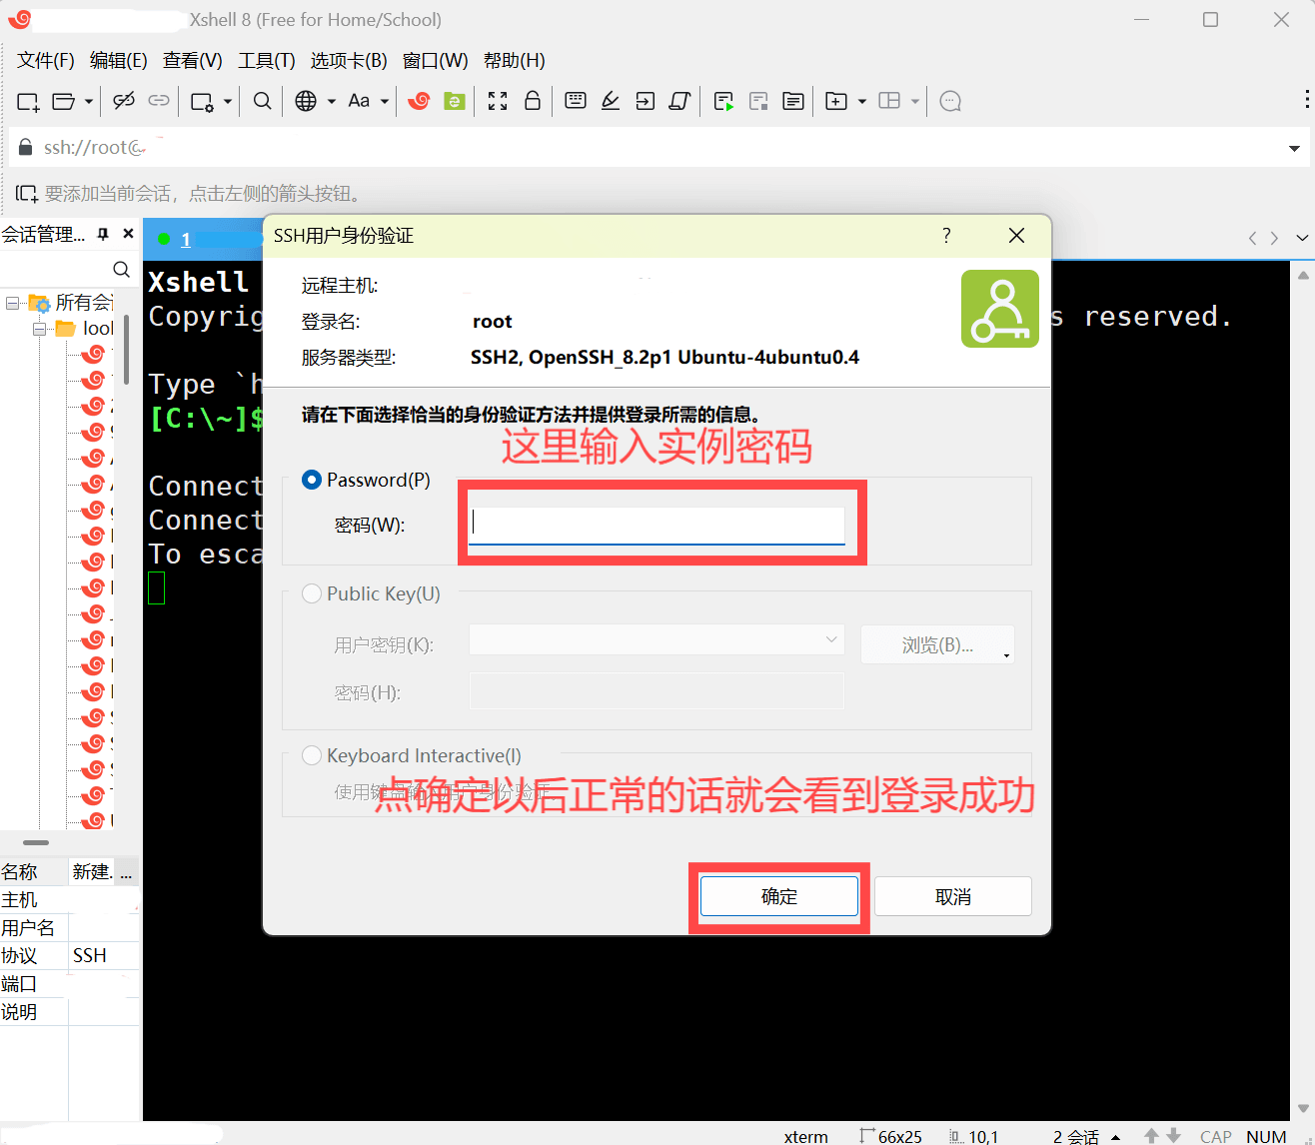The width and height of the screenshot is (1315, 1145).
Task: Click the 密码(W) password input field
Action: 657,525
